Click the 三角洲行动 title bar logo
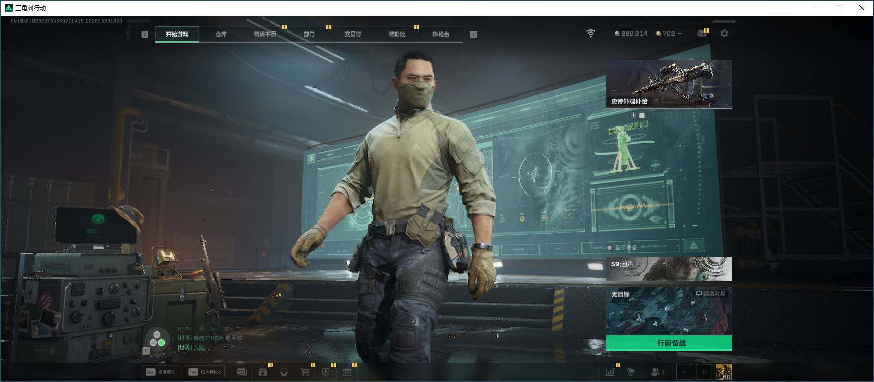This screenshot has height=382, width=874. (8, 8)
